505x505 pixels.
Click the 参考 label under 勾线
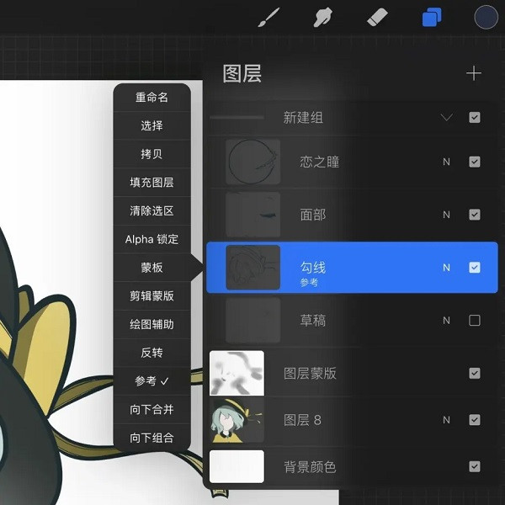pyautogui.click(x=309, y=283)
